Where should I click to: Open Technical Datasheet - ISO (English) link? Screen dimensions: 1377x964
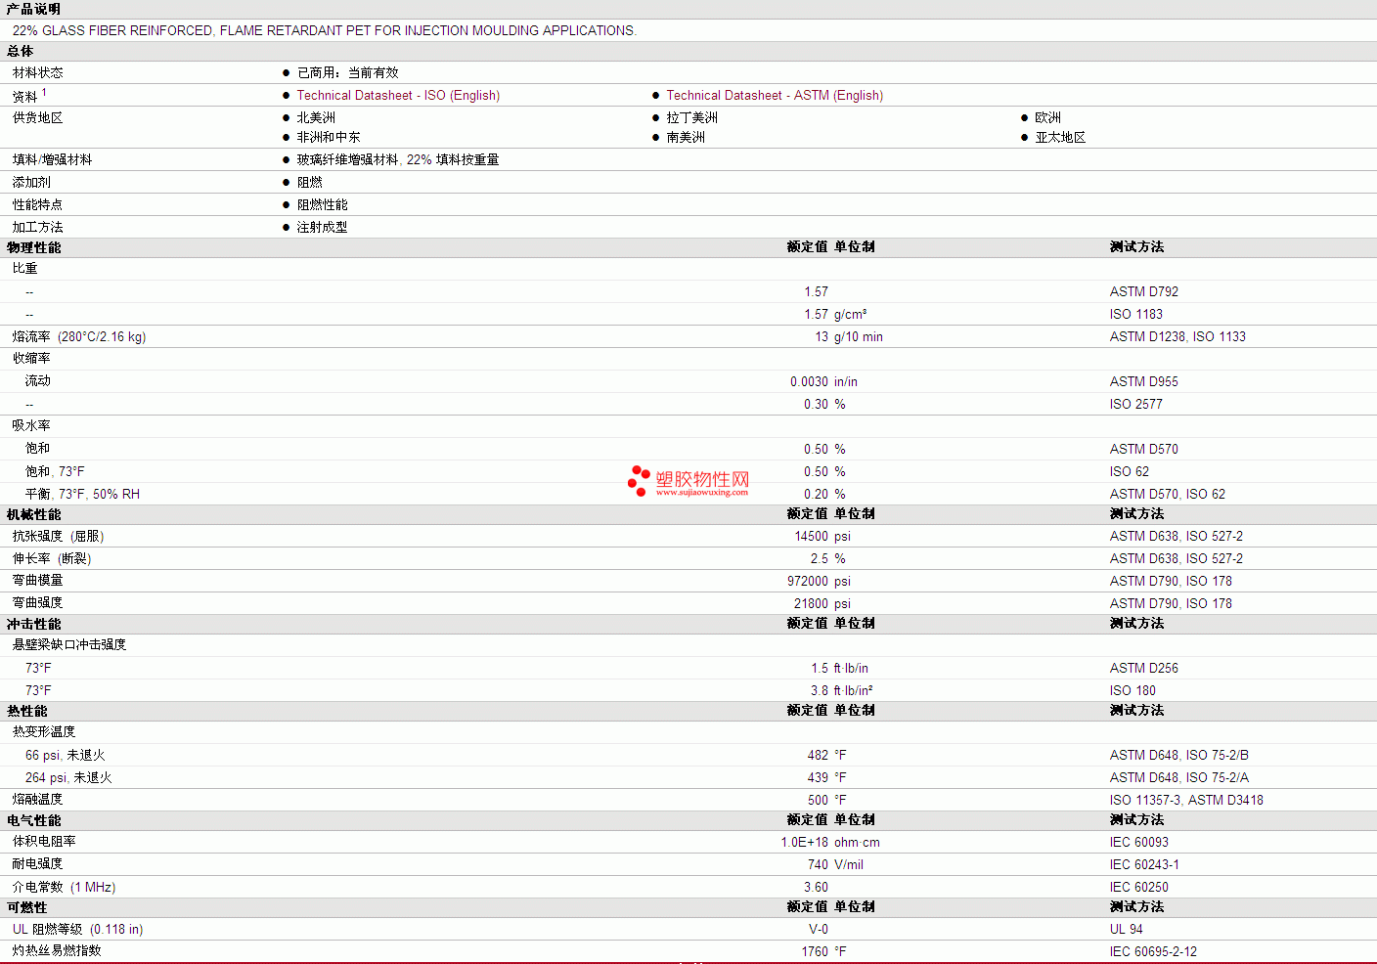398,95
